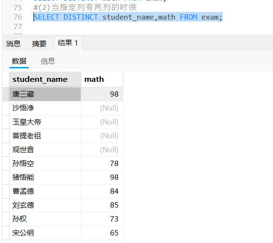Click math value 73 for 孙权

point(102,219)
